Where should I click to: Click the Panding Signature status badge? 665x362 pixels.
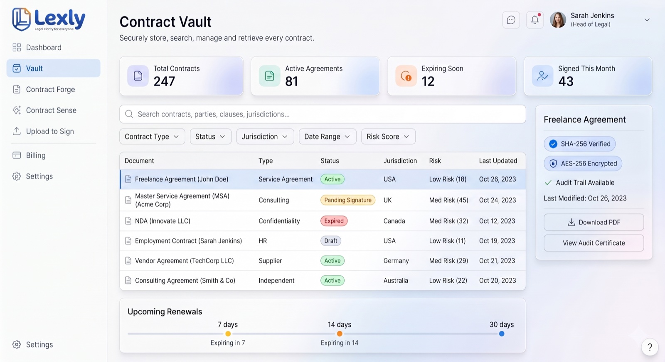coord(348,200)
